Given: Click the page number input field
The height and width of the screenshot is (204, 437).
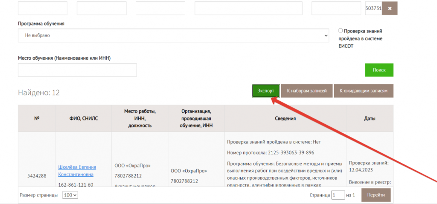Looking at the screenshot, I should (x=338, y=195).
